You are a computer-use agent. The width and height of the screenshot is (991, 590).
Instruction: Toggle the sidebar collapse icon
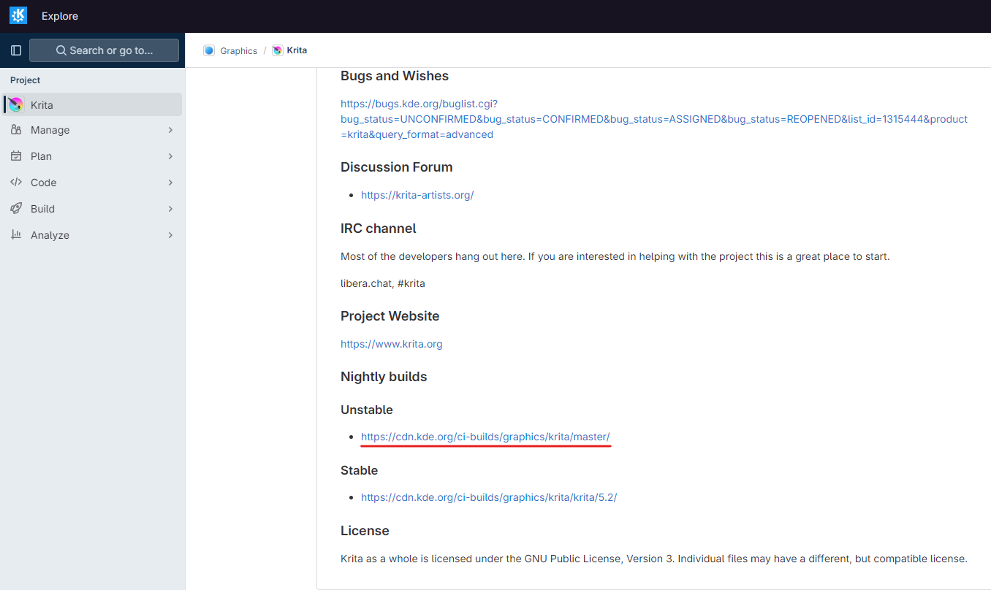[16, 50]
